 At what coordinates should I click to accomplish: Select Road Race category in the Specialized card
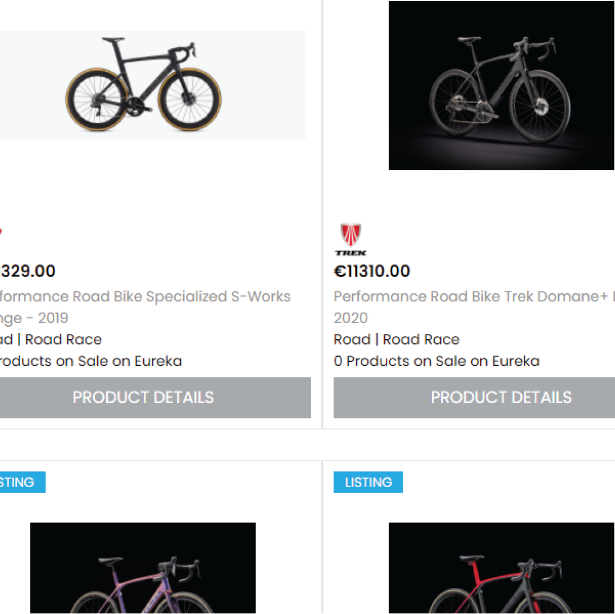63,339
